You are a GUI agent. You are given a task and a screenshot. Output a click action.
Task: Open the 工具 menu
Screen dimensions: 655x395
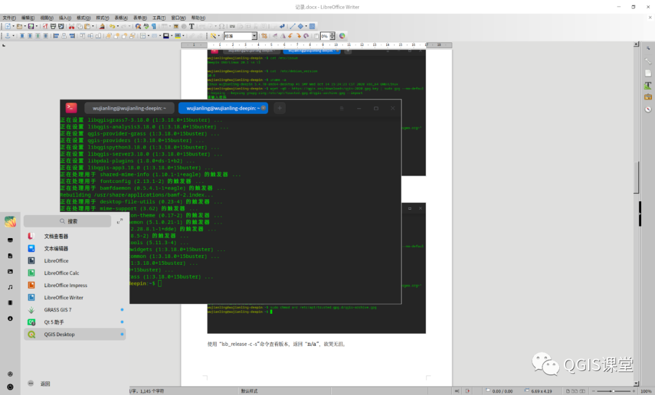click(159, 18)
